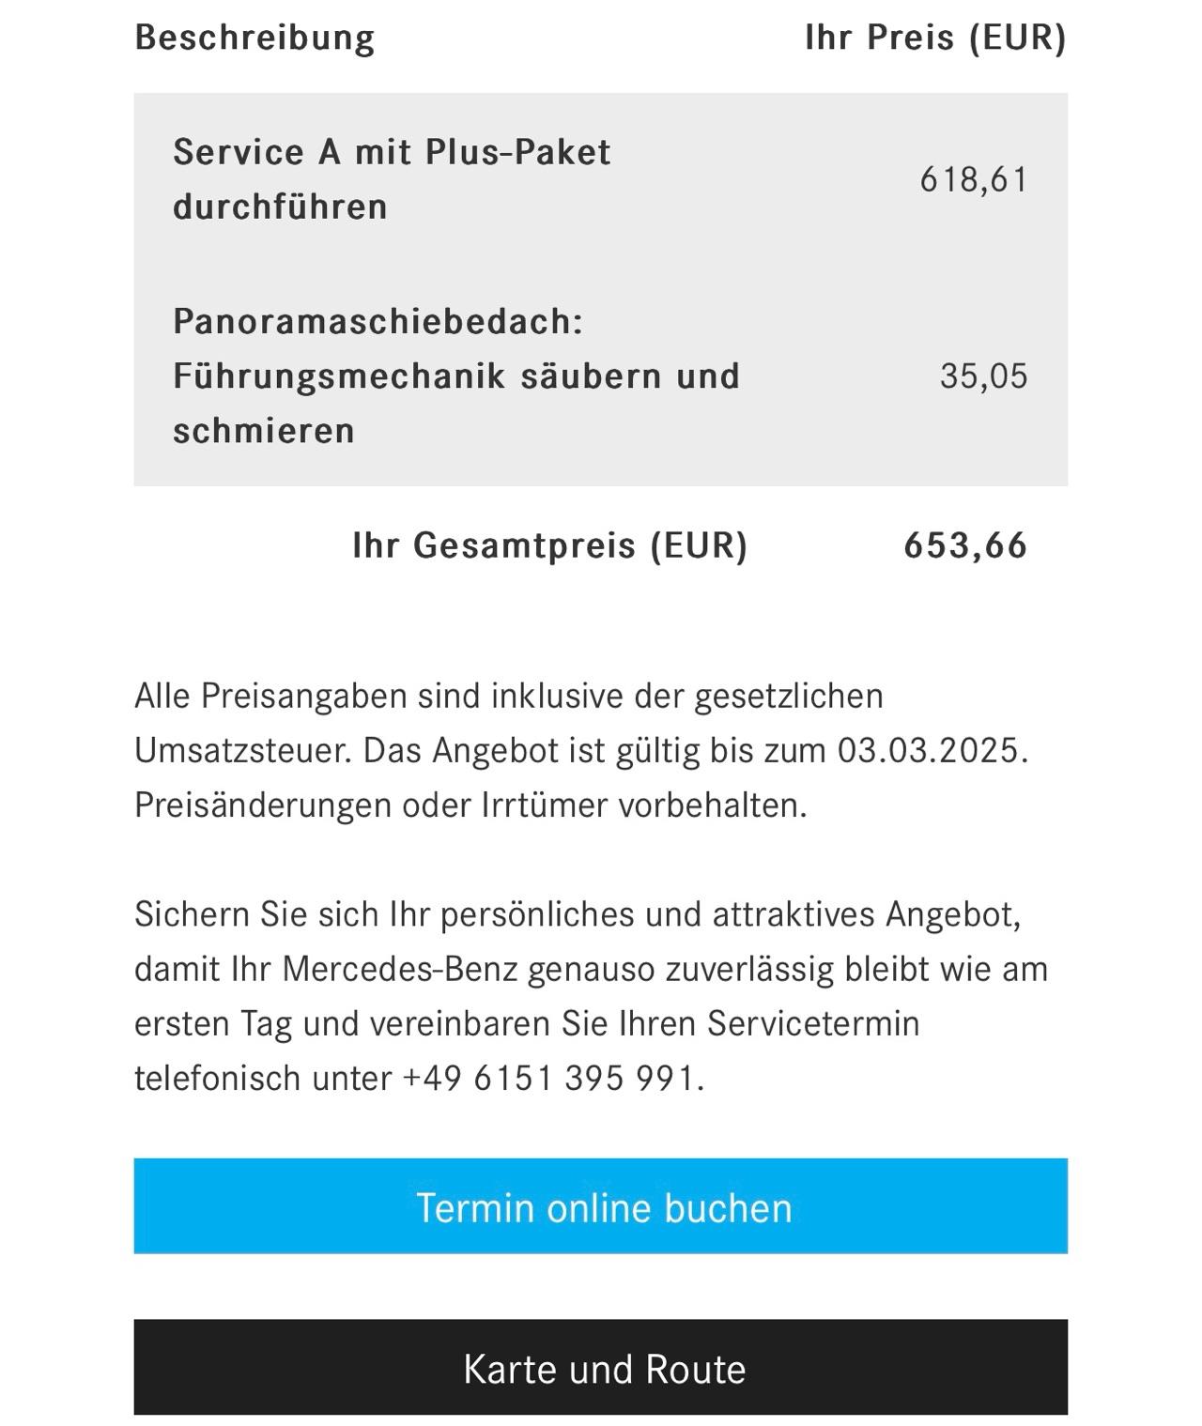Select Panoramaschiebedach Führungsmechanik item description

(456, 376)
